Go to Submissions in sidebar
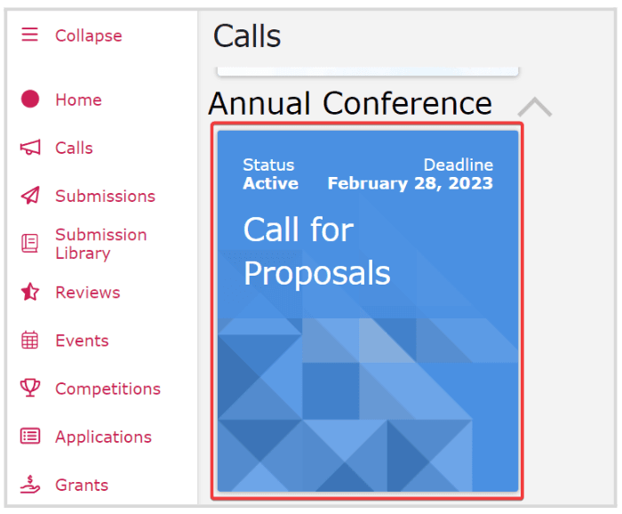This screenshot has height=514, width=622. click(105, 196)
